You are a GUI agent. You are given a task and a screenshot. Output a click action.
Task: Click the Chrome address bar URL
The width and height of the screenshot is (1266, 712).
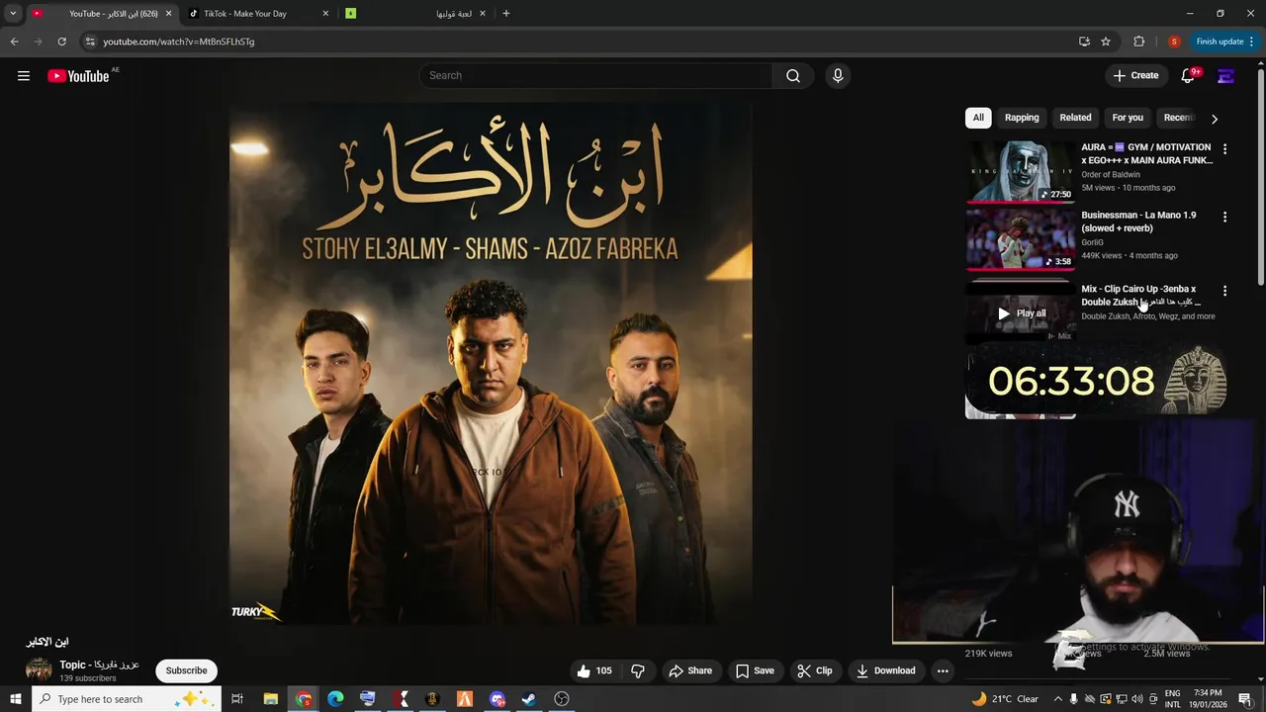pos(179,42)
